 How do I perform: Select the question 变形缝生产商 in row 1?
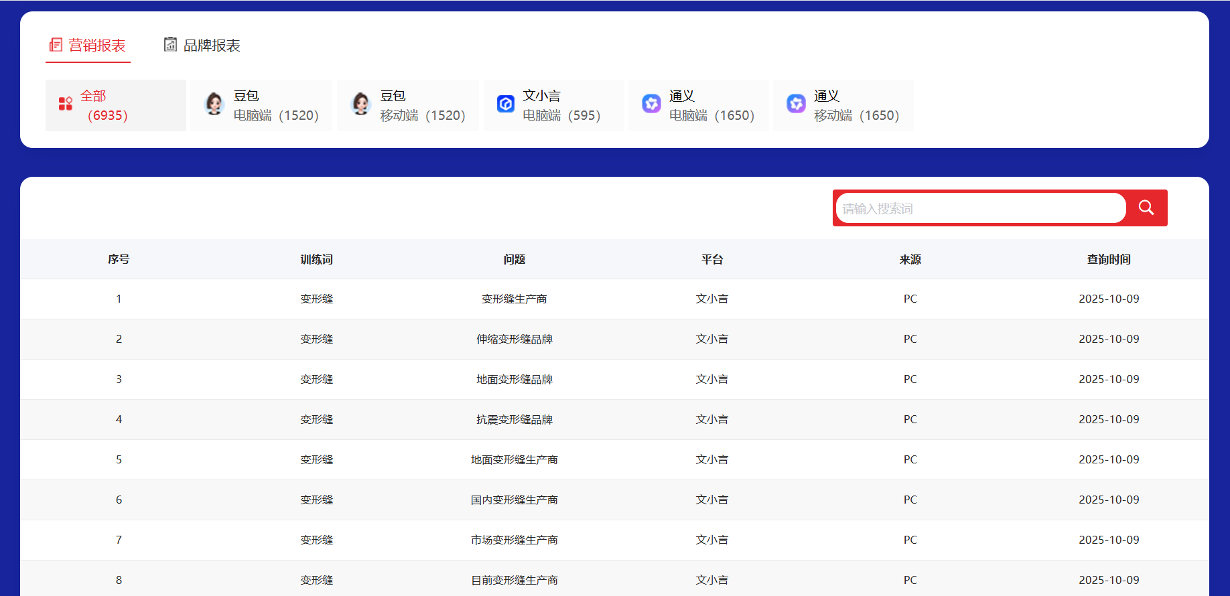pos(515,299)
